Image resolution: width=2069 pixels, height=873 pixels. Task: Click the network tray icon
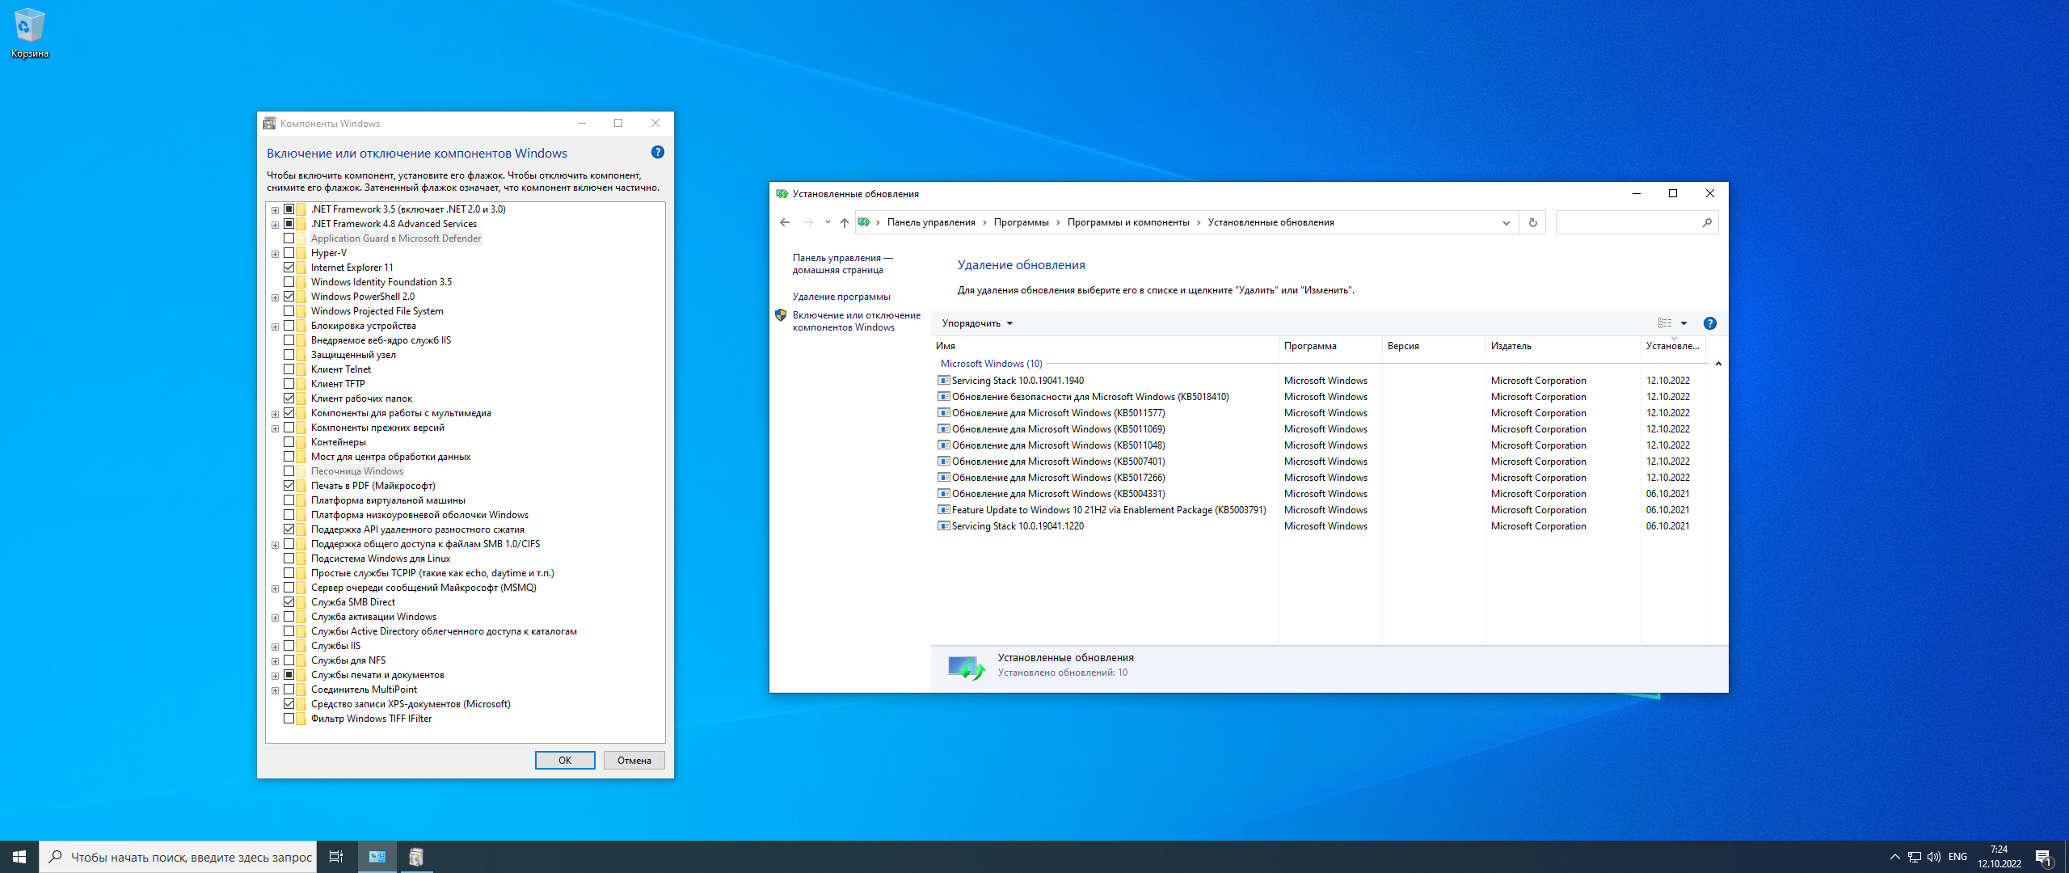click(x=1915, y=857)
